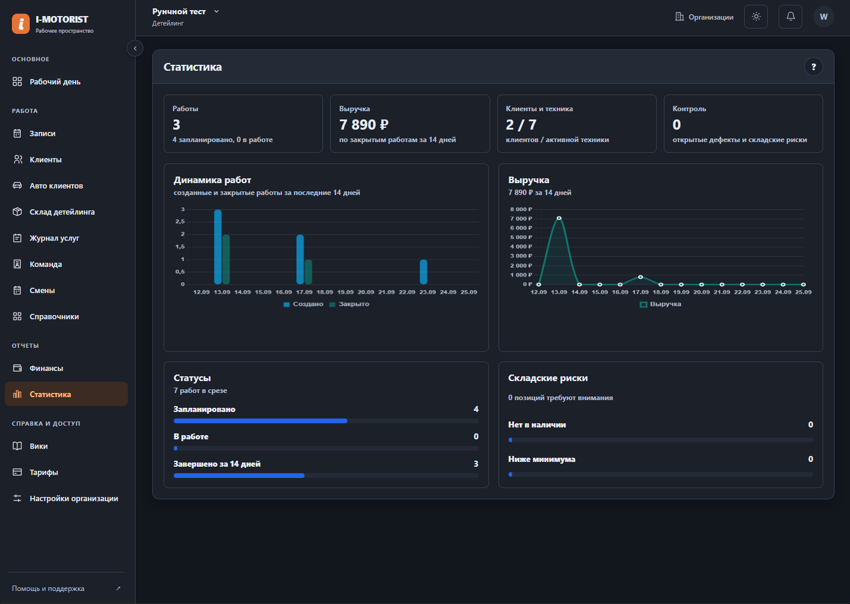Click the Клиенты и техника 2 / 7 card
The width and height of the screenshot is (850, 604).
pyautogui.click(x=577, y=124)
